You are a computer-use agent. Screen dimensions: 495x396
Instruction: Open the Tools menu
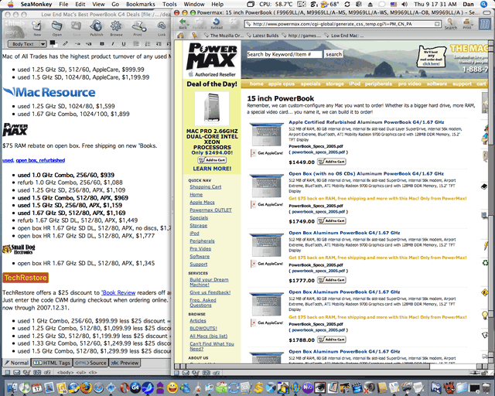(x=169, y=4)
